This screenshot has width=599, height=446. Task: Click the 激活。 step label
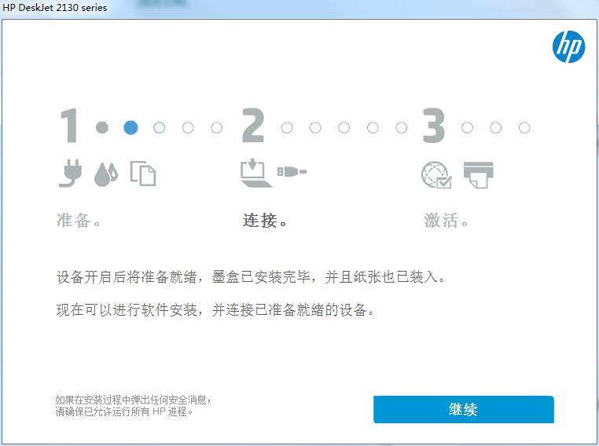tap(446, 221)
